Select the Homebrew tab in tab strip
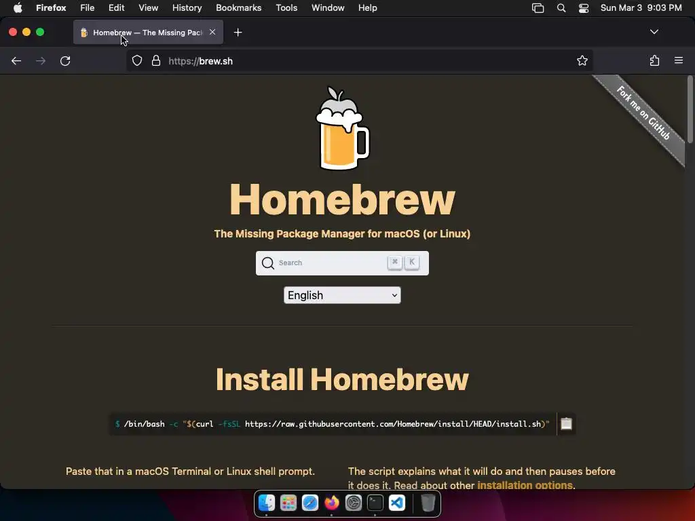Viewport: 695px width, 521px height. click(148, 33)
